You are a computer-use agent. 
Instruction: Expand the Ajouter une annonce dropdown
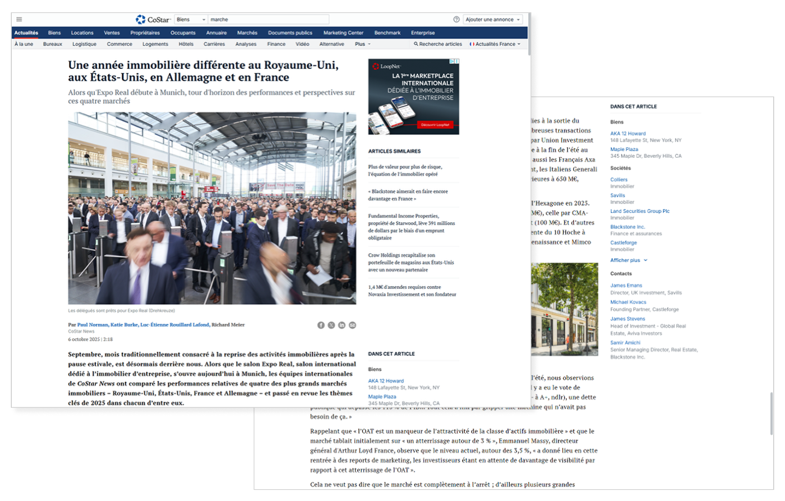click(x=492, y=20)
